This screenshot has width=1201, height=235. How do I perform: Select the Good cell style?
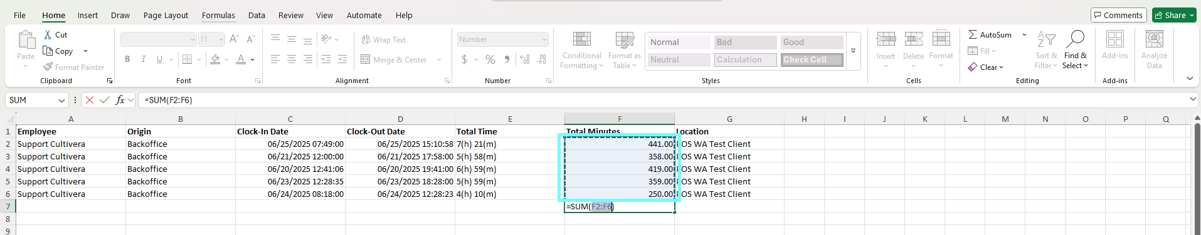click(812, 42)
